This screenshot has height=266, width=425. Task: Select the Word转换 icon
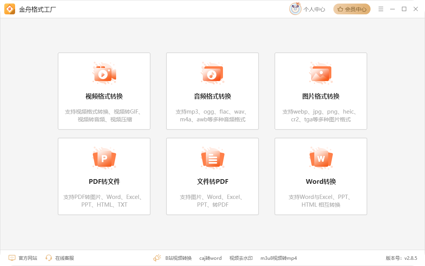pos(320,159)
